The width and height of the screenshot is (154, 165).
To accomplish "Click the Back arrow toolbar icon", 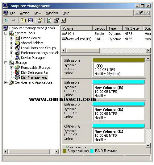I will (x=6, y=20).
